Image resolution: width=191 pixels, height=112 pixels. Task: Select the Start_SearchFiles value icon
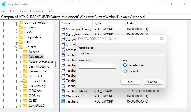coord(63,34)
